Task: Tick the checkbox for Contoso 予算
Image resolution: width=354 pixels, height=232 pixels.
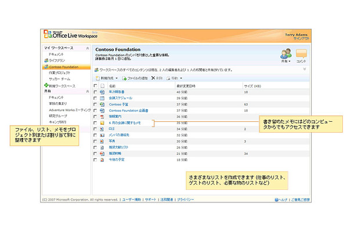Action: pos(95,104)
